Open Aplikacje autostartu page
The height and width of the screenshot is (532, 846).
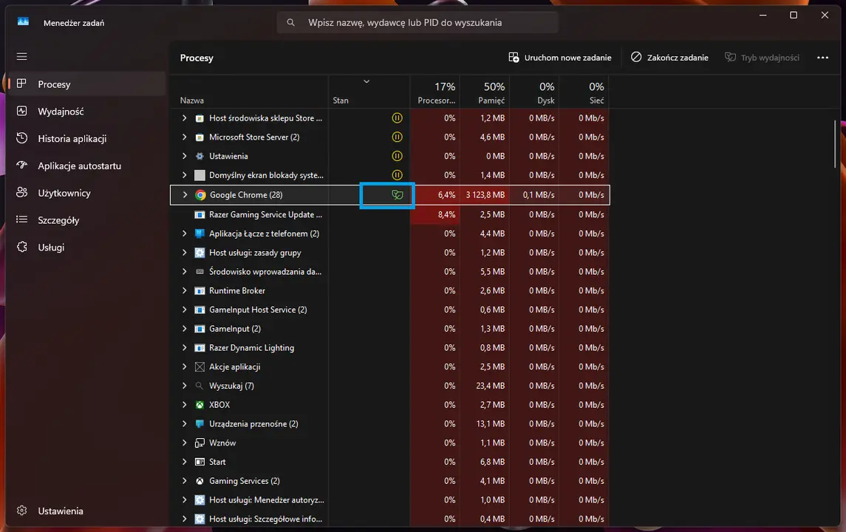click(x=87, y=166)
